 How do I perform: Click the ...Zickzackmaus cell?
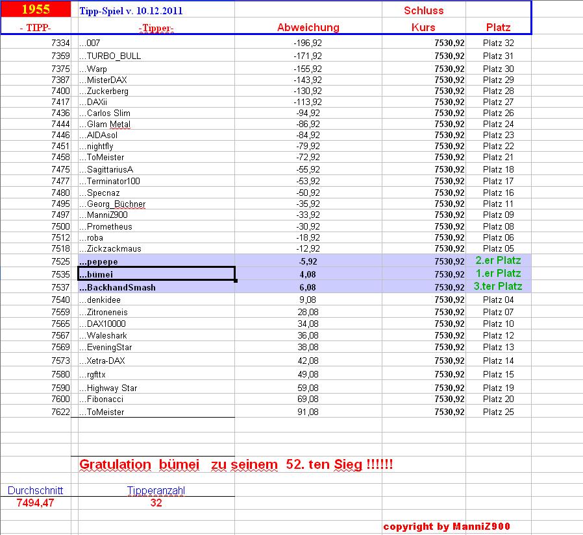coord(156,249)
